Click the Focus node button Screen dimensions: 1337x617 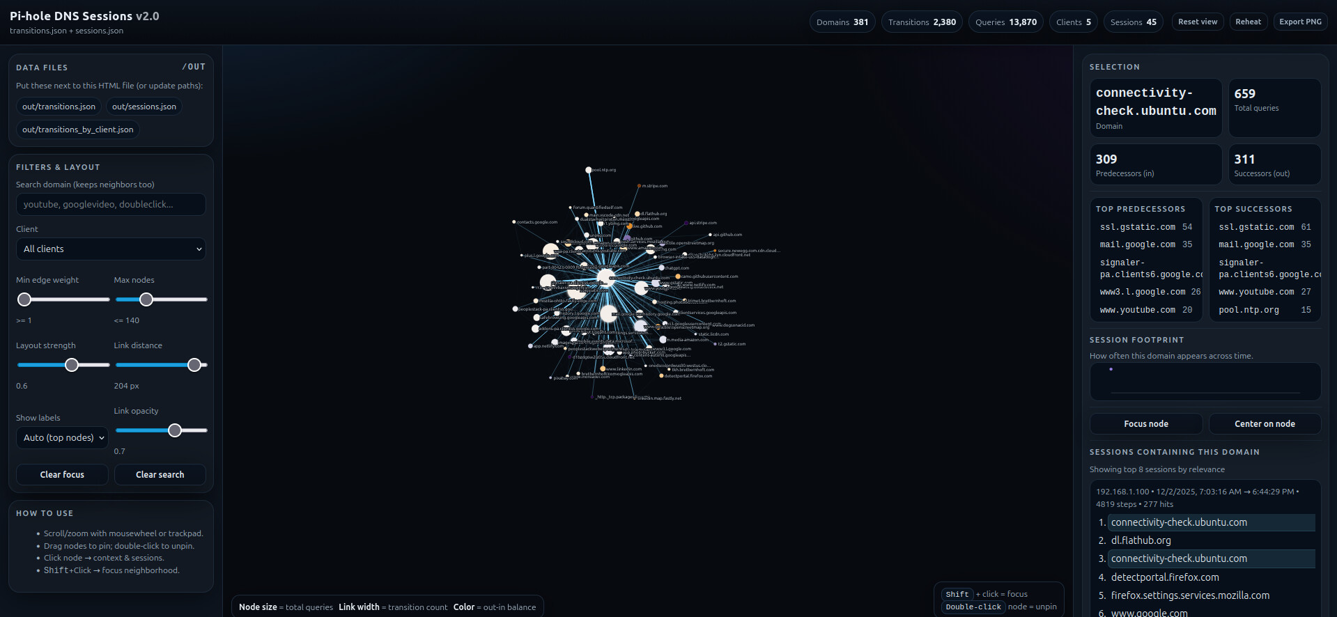[1145, 424]
